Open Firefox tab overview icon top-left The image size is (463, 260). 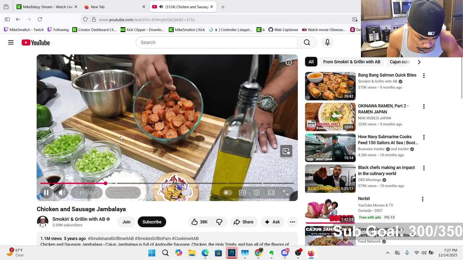[x=6, y=7]
